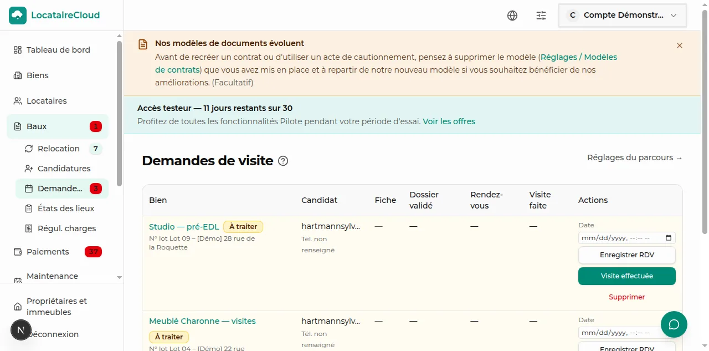Click the help question mark beside Demandes de visite
Viewport: 709px width, 351px height.
click(x=283, y=161)
